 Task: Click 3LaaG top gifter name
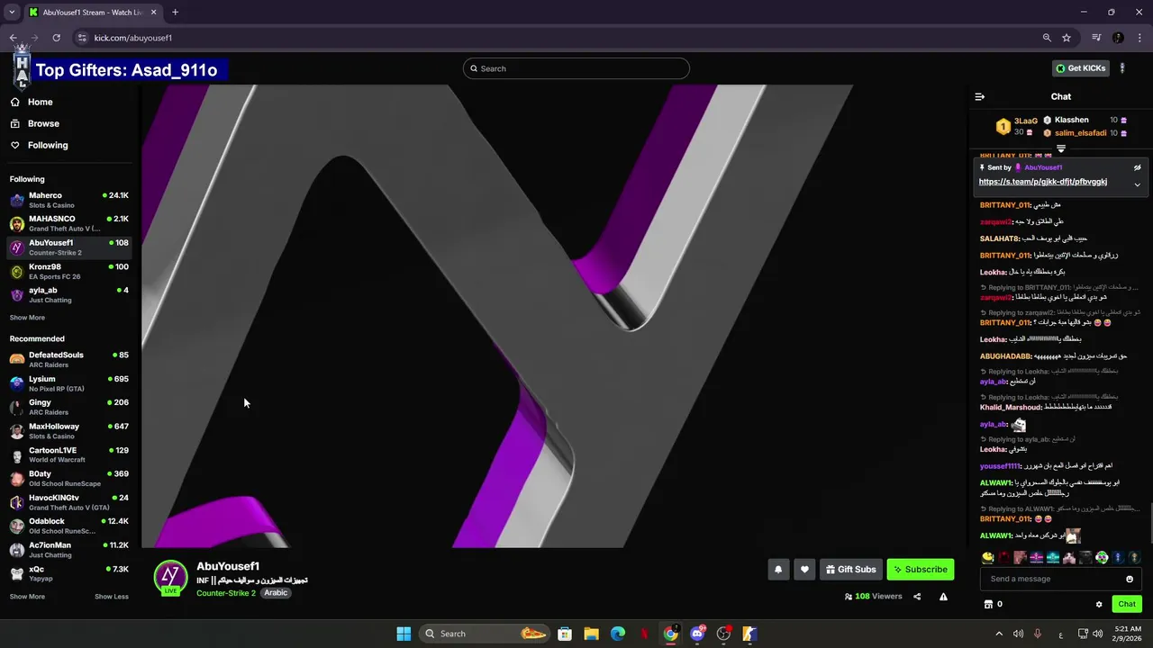(1026, 121)
